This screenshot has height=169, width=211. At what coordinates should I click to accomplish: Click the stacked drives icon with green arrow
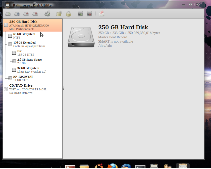point(80,14)
